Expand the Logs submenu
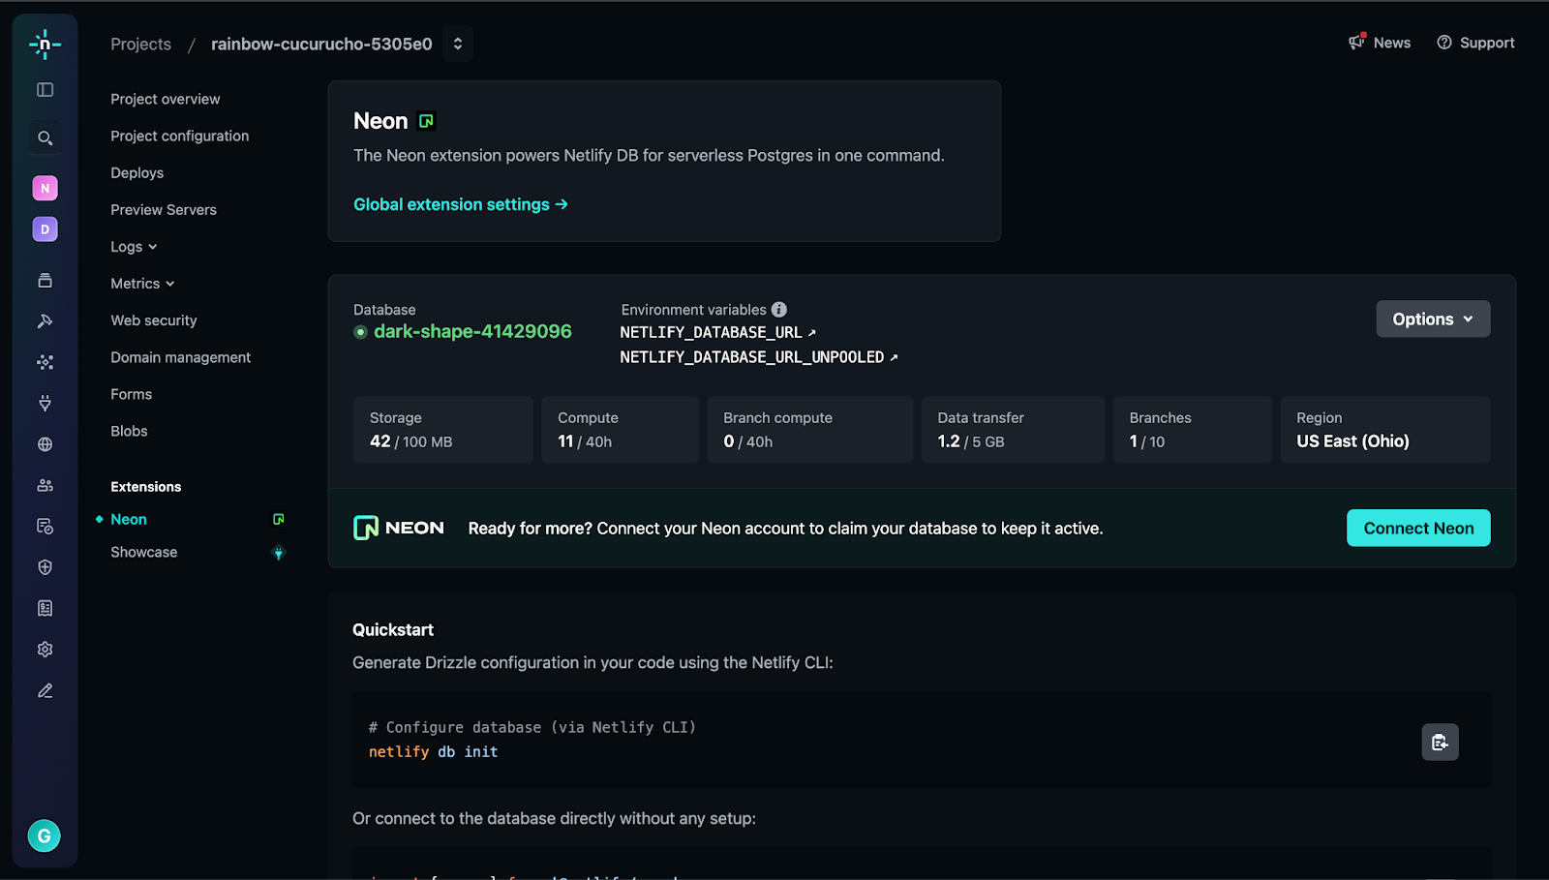 coord(134,247)
